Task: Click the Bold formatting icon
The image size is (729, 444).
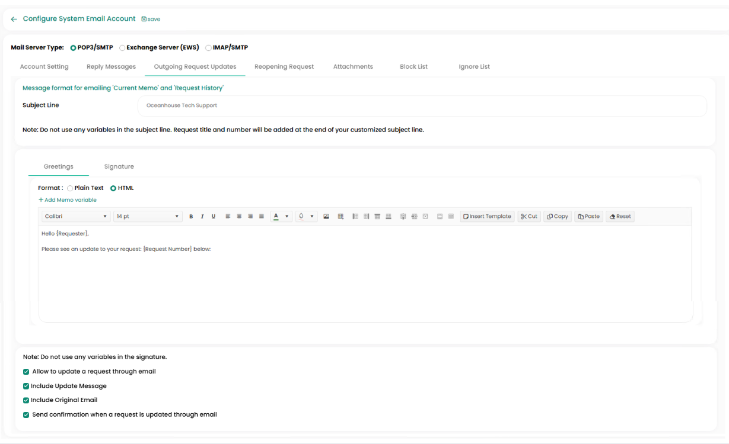Action: (191, 217)
